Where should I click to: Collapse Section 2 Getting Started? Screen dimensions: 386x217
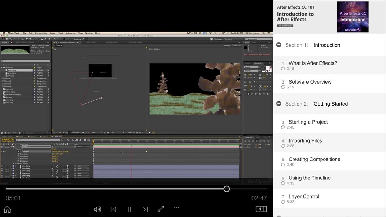[x=279, y=104]
